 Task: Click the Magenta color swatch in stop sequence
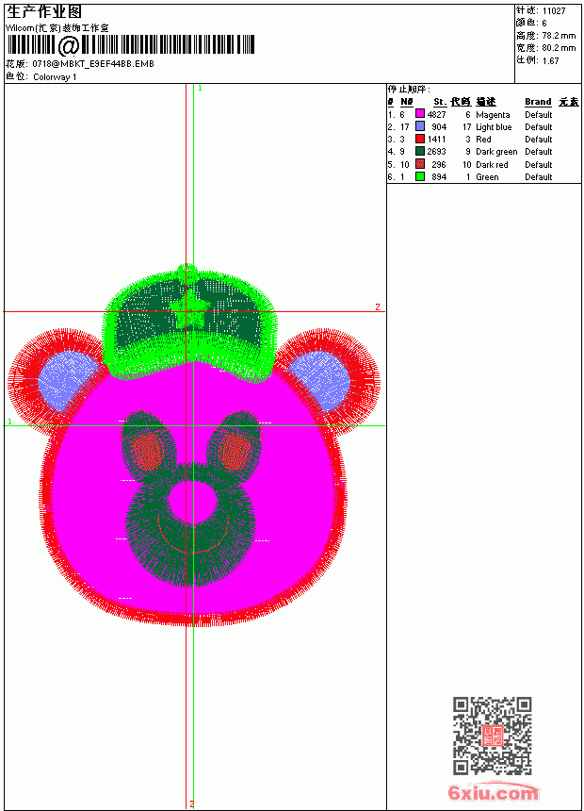(420, 114)
